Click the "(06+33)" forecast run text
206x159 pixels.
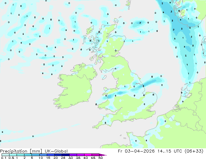pos(194,151)
